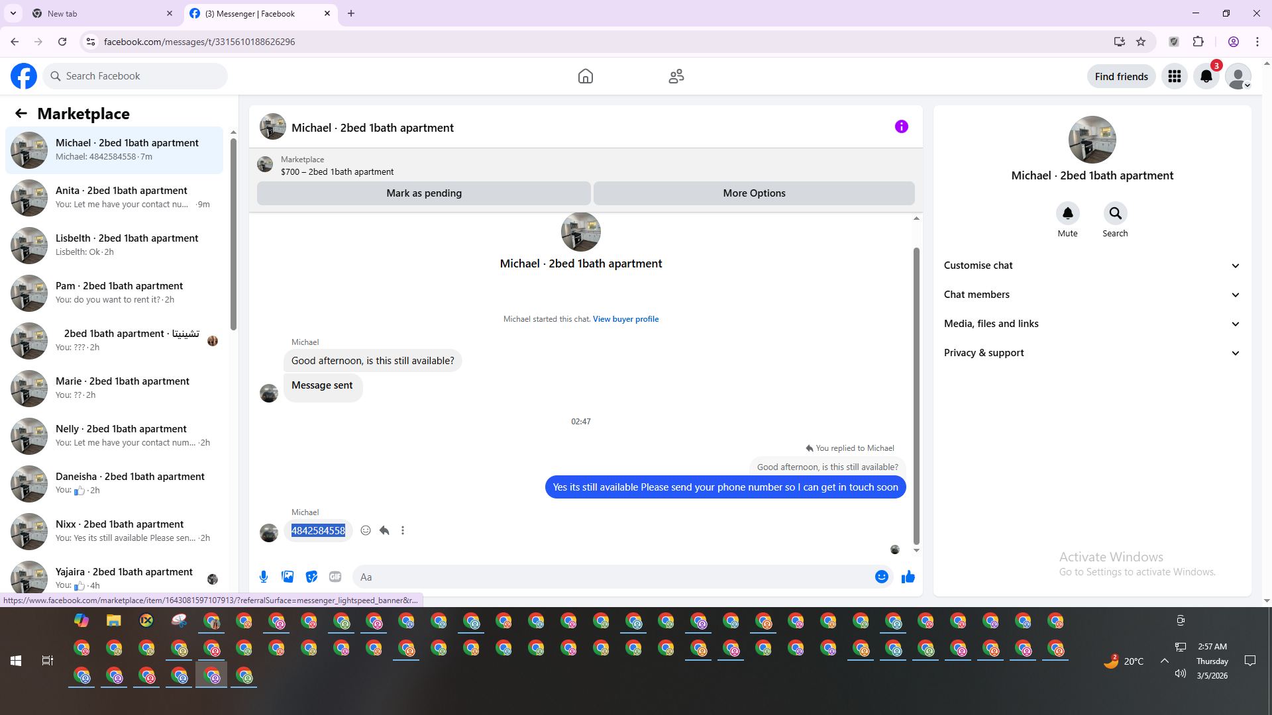Click the back arrow beside Marketplace
Screen dimensions: 1272x715
point(21,113)
